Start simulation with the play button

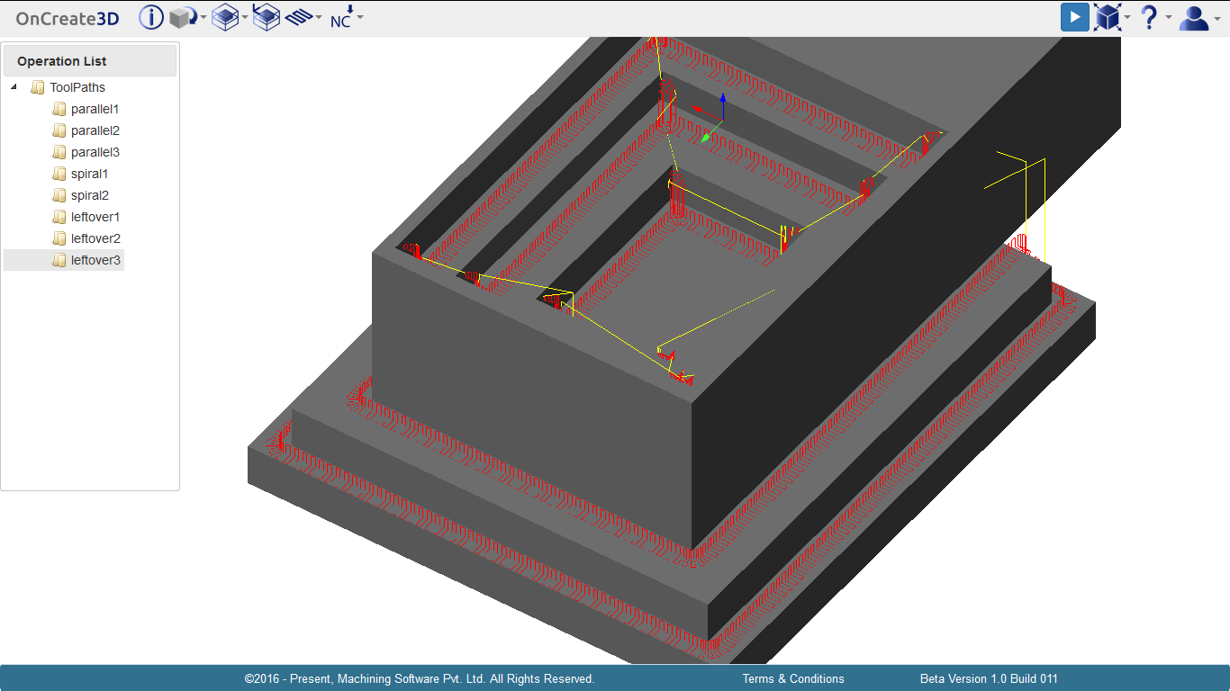tap(1074, 17)
